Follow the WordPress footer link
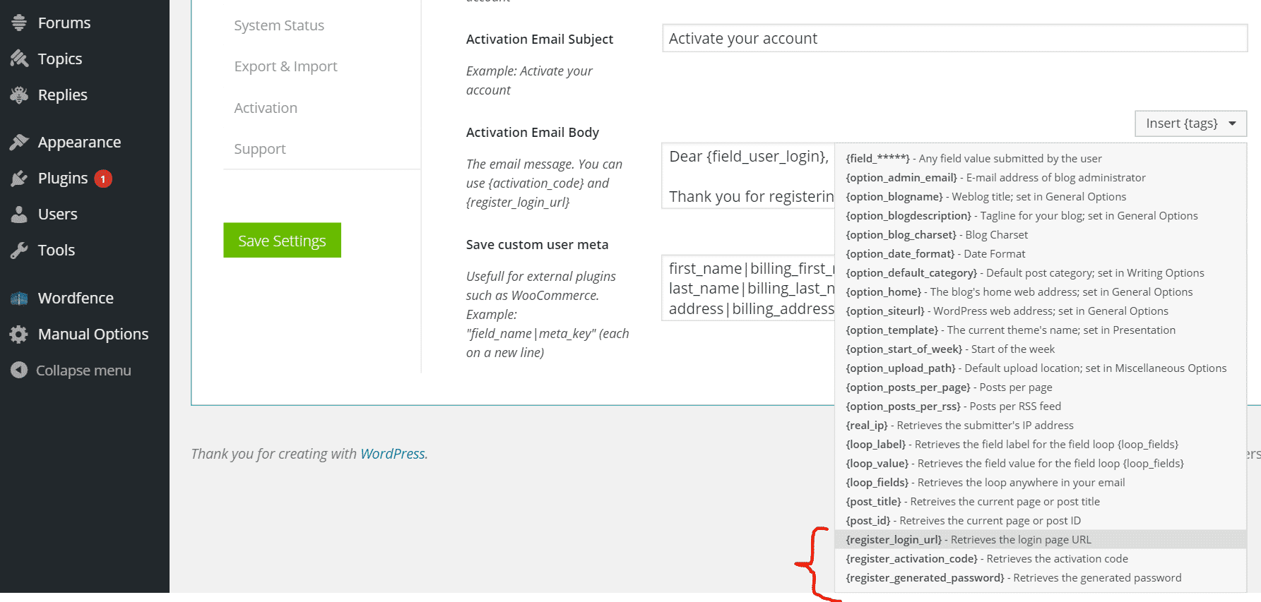The height and width of the screenshot is (602, 1261). pos(393,454)
